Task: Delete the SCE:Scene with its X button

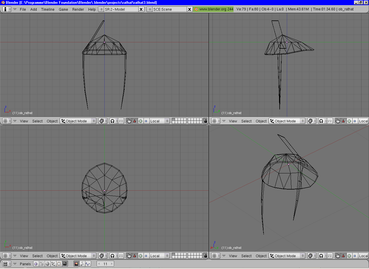Action: 189,9
